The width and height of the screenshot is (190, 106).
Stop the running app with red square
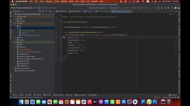point(142,8)
